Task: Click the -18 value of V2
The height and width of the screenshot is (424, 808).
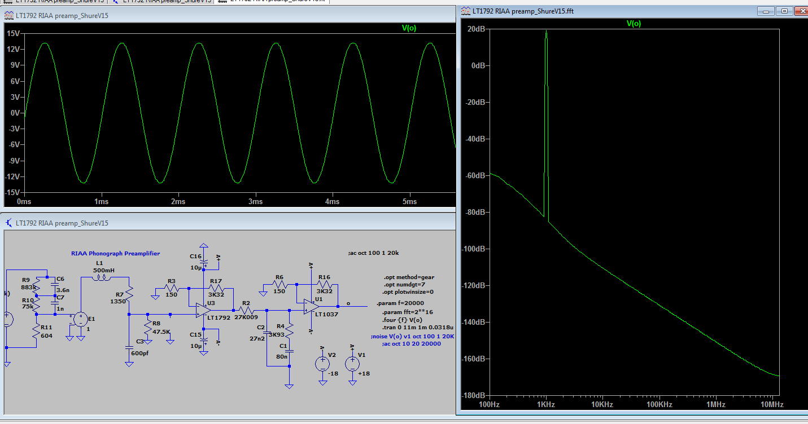Action: pos(332,373)
